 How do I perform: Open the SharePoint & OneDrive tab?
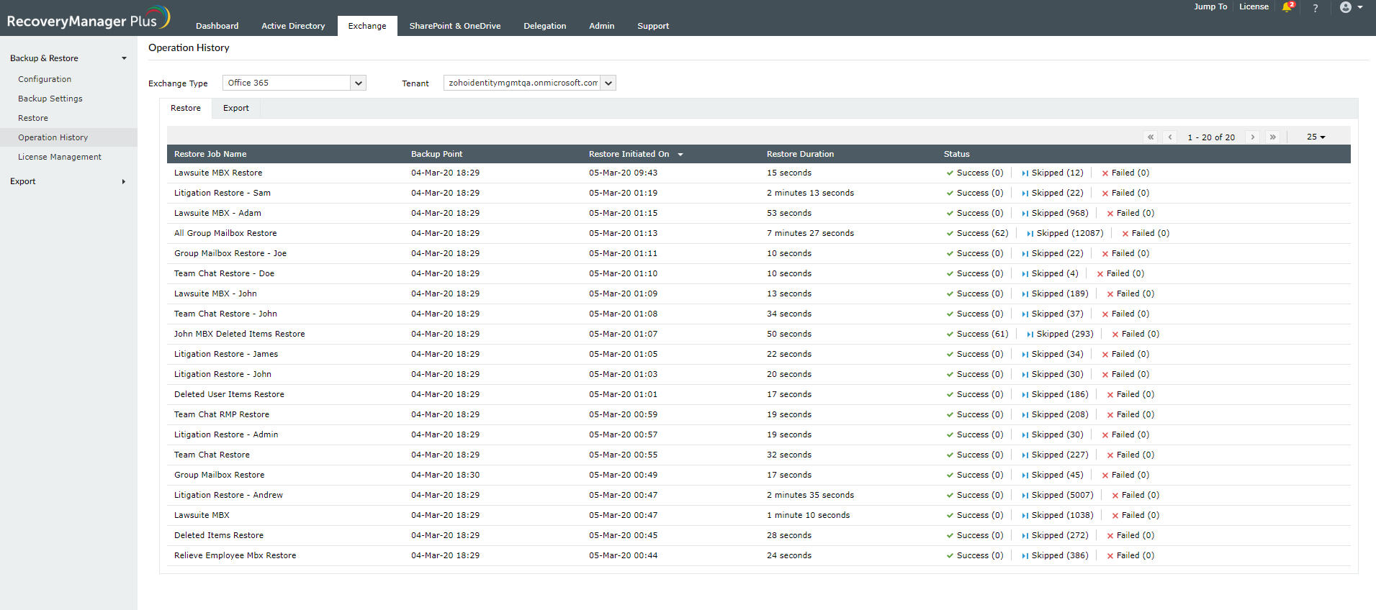point(454,26)
